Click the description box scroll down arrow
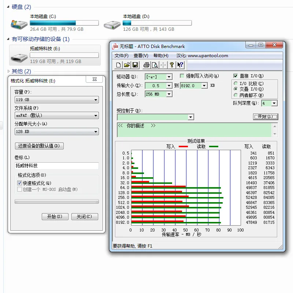This screenshot has height=293, width=293. click(x=275, y=134)
